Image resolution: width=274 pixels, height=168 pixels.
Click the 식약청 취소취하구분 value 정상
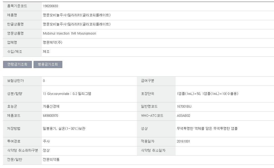click(46, 150)
